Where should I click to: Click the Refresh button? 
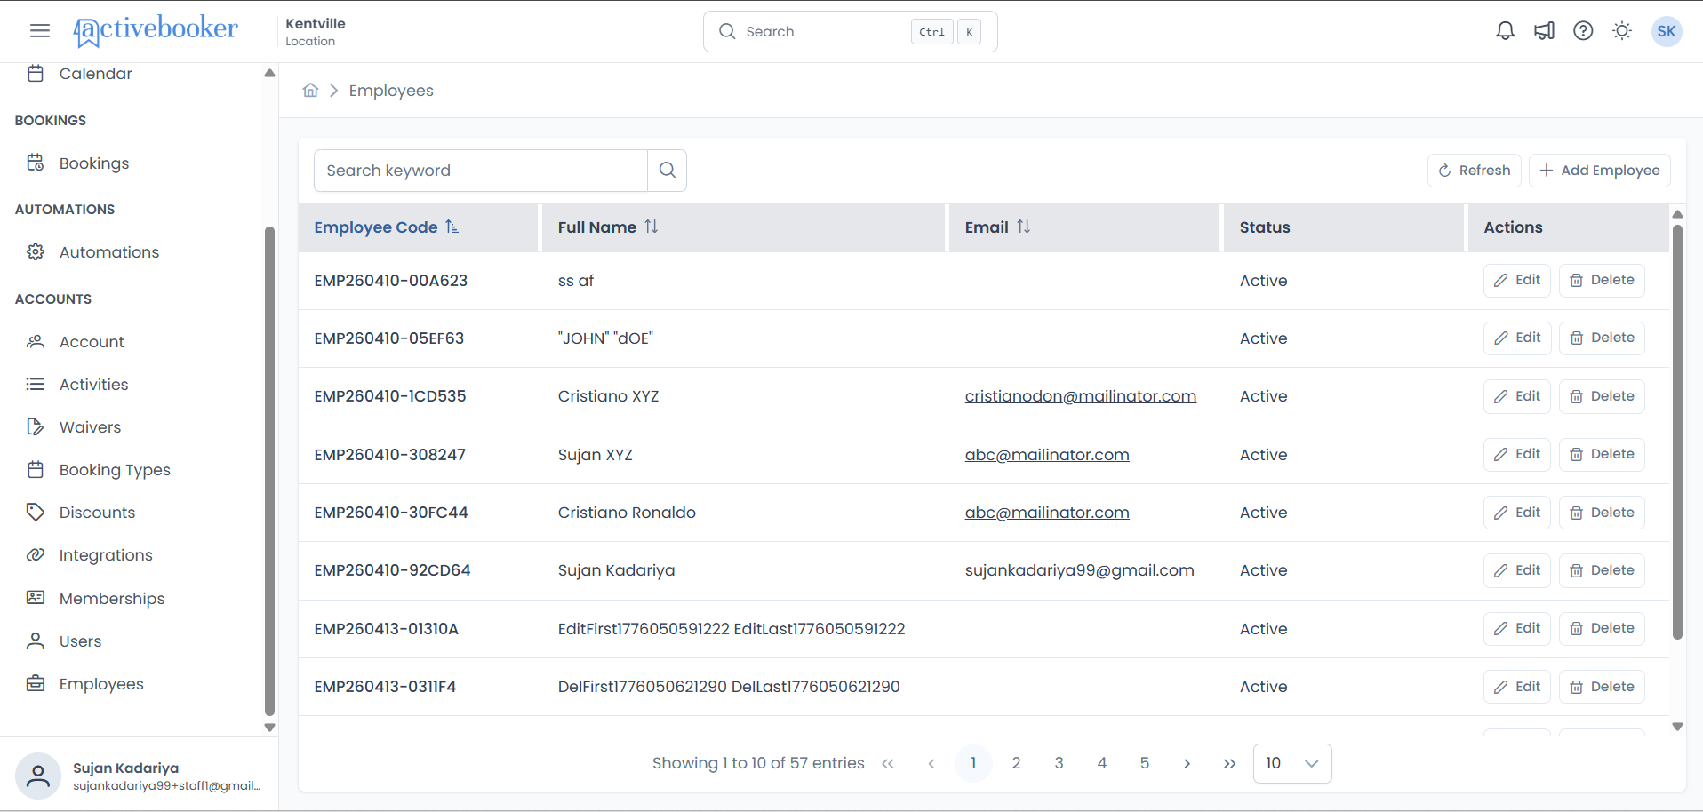(1475, 171)
